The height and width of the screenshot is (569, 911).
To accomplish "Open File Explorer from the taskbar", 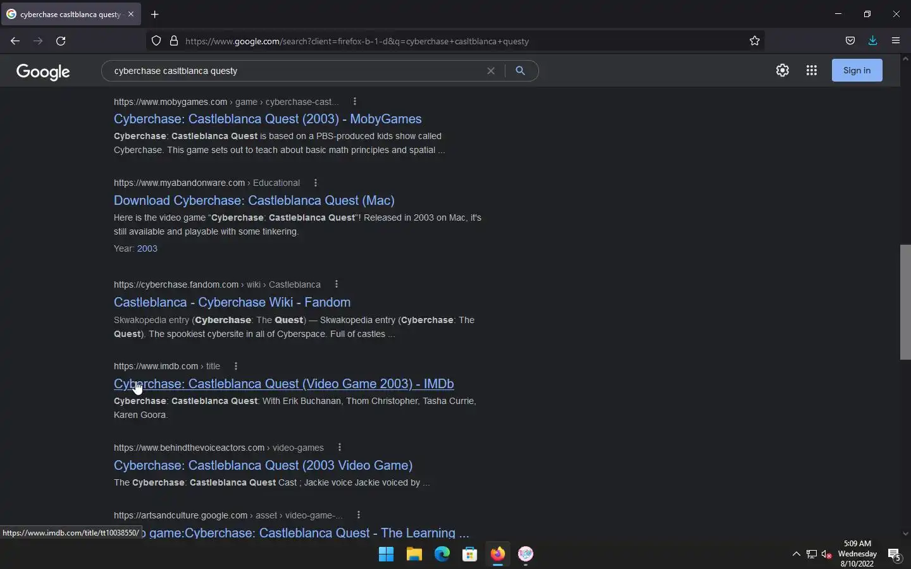I will coord(414,554).
